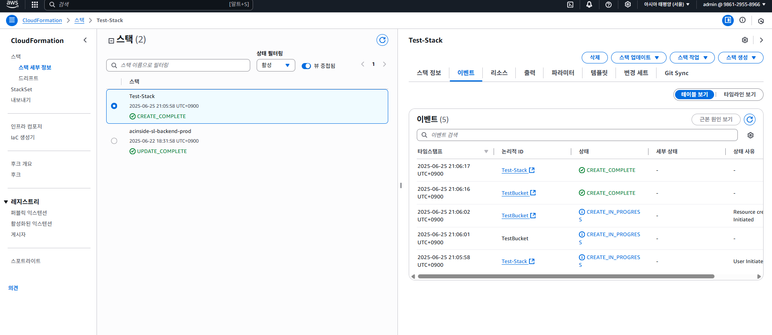772x335 pixels.
Task: Open Test-Stack link in the 21:06:17 event
Action: [518, 170]
